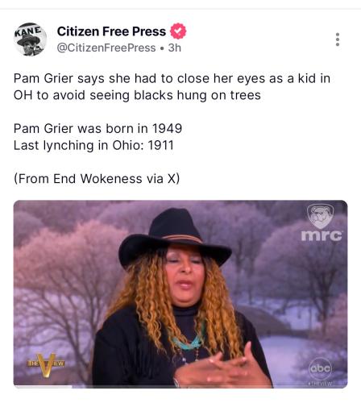This screenshot has width=361, height=403.
Task: Play the Pam Grier video thumbnail
Action: point(180,294)
